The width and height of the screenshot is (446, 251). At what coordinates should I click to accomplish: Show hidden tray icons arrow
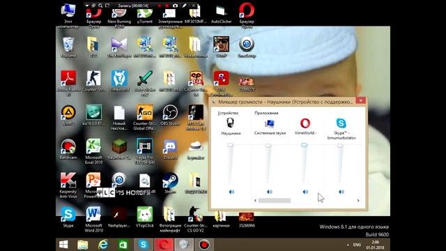pos(348,245)
